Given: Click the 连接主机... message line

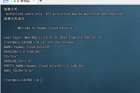Looking at the screenshot, I should point(13,9).
